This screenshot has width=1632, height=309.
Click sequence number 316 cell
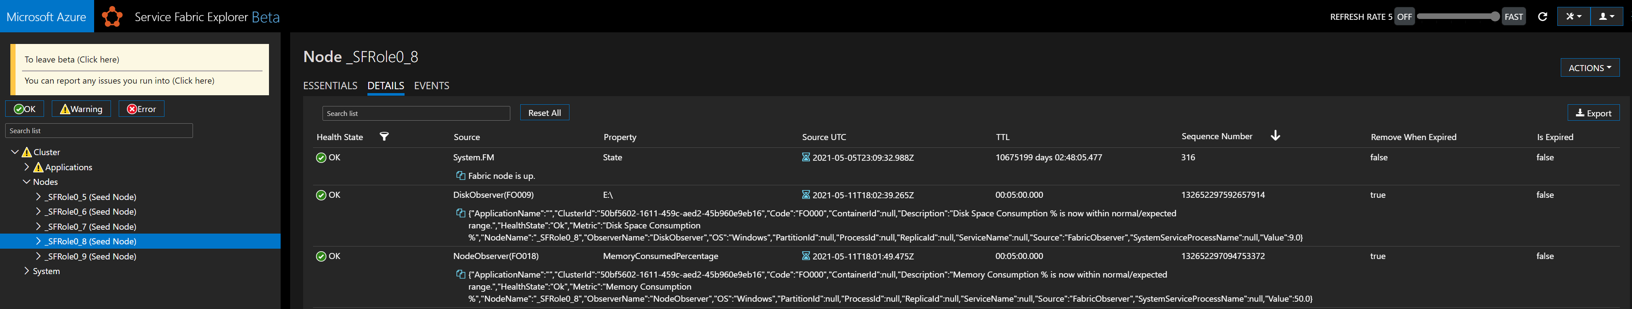1188,157
